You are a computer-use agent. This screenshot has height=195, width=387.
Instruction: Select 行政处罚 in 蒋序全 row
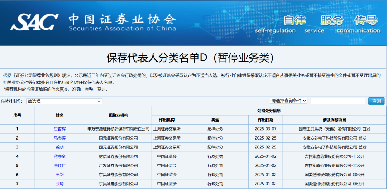pyautogui.click(x=215, y=156)
